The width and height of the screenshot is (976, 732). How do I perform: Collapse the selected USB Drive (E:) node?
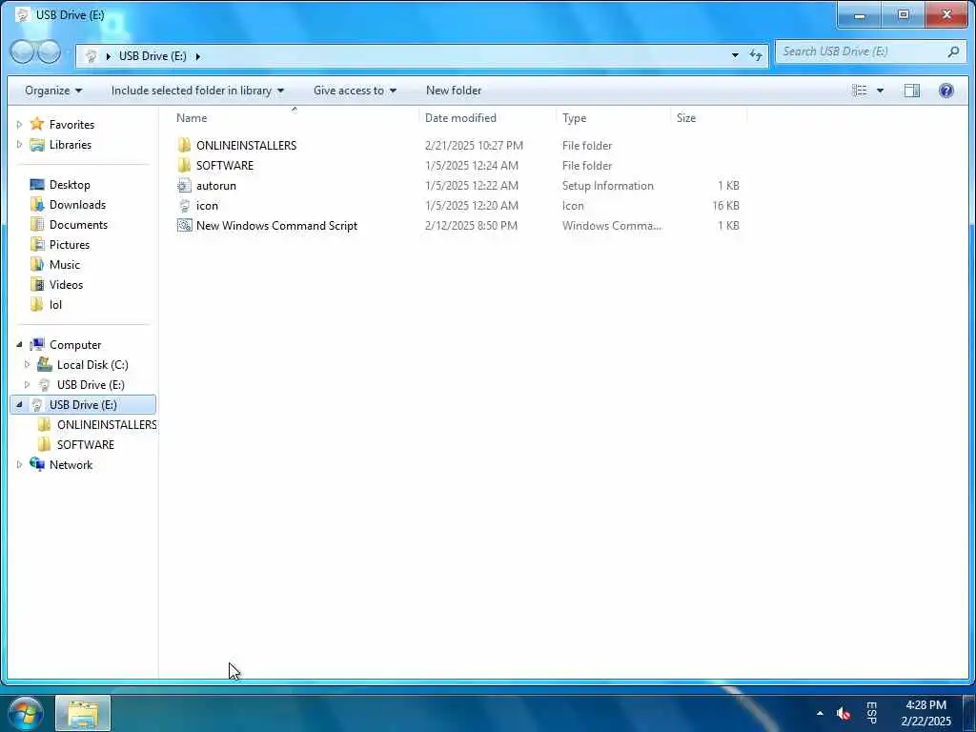click(19, 404)
